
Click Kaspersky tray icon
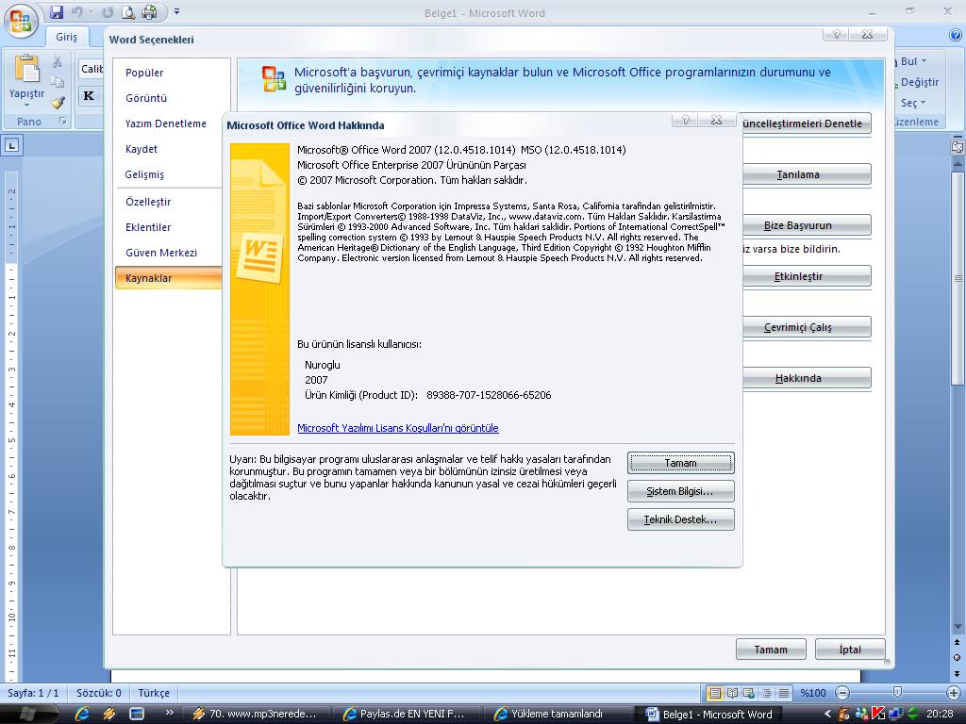878,715
